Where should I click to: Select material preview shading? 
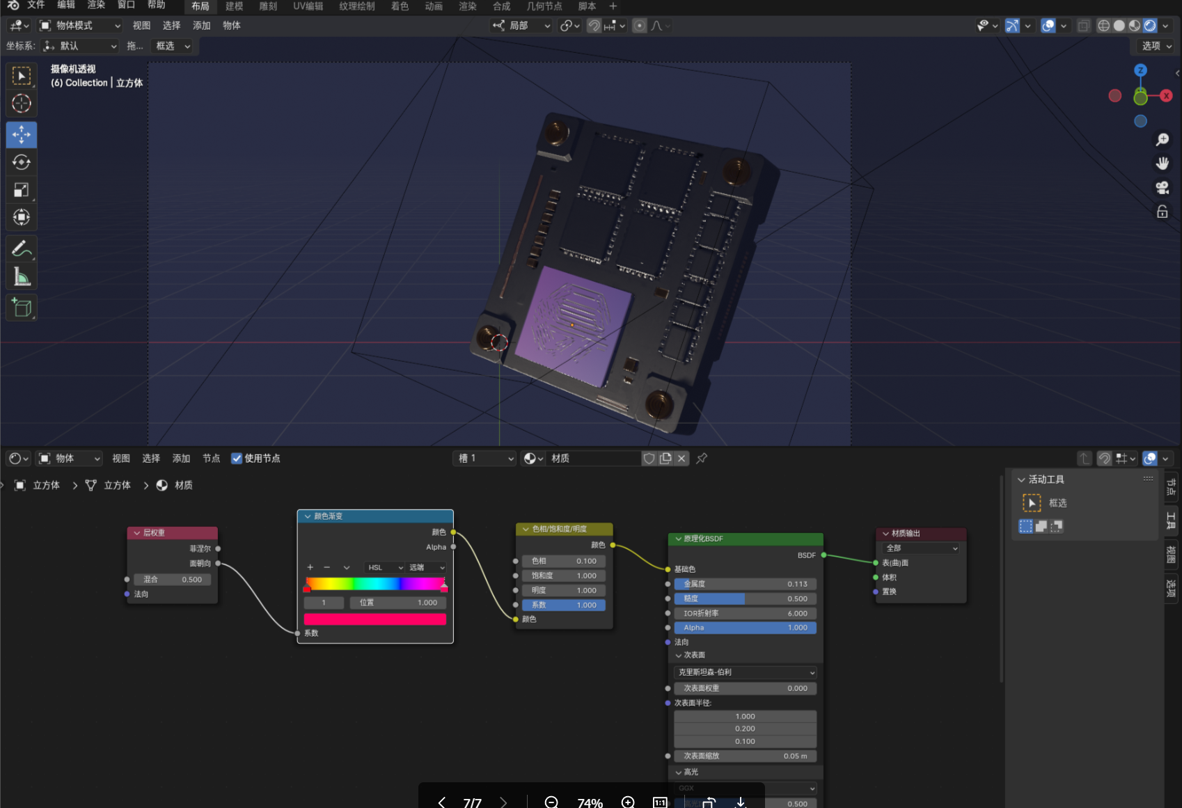click(x=1134, y=26)
